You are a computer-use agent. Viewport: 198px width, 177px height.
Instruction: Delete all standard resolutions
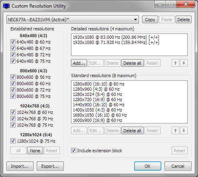coord(133,131)
